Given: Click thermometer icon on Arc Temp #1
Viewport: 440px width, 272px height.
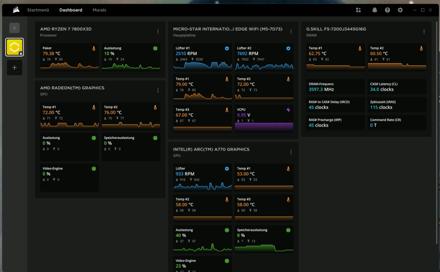Looking at the screenshot, I should point(288,168).
